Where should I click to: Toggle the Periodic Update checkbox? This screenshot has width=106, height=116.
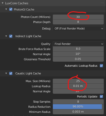coord(101,96)
